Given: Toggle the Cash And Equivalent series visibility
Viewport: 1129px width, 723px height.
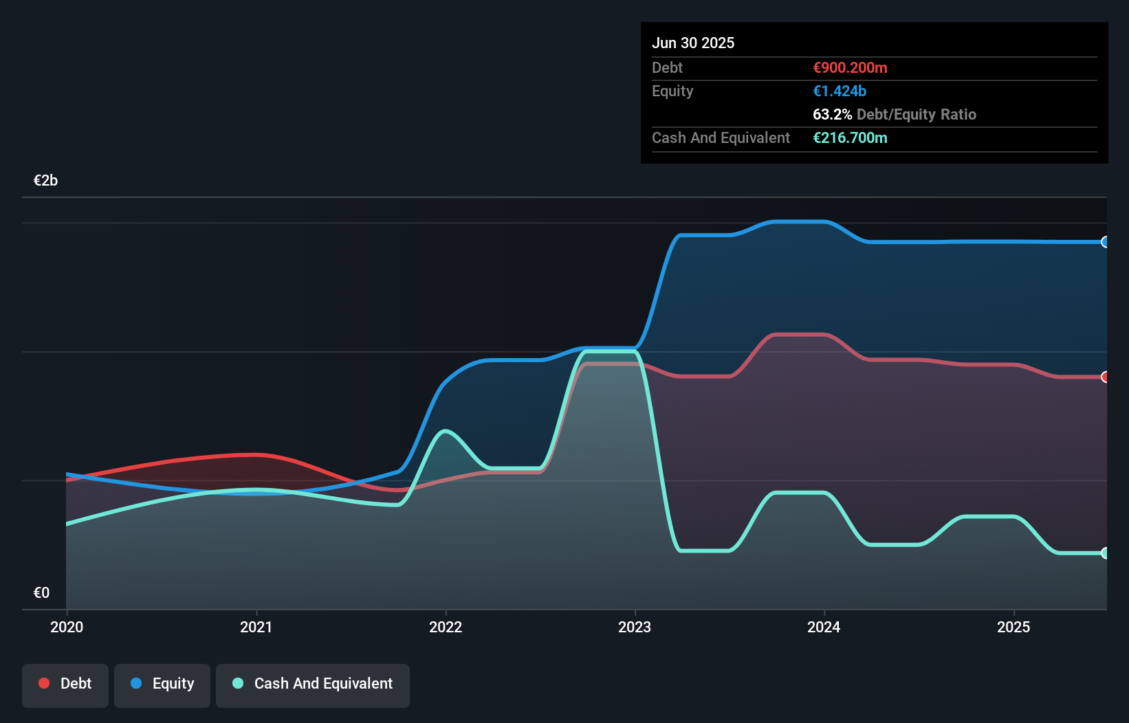Looking at the screenshot, I should 313,684.
